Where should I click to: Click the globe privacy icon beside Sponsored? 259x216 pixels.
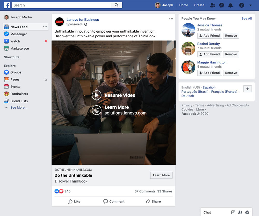click(86, 24)
